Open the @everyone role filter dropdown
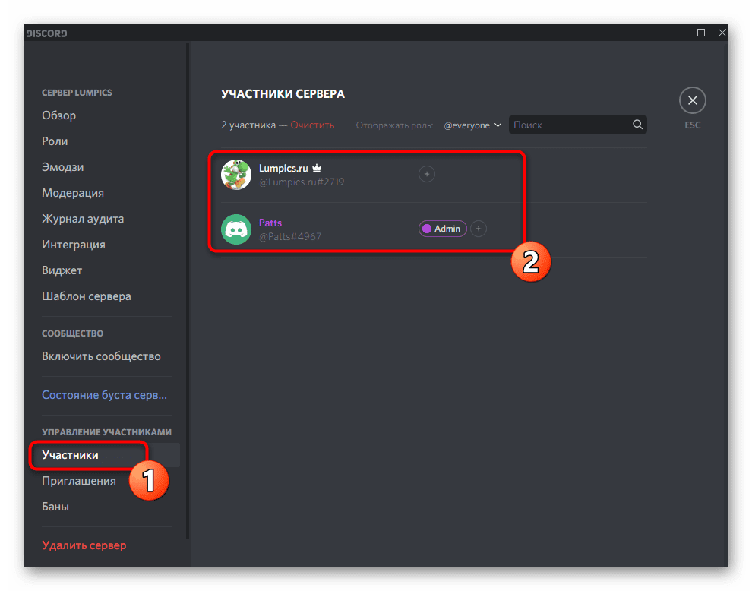The image size is (752, 591). click(x=472, y=125)
